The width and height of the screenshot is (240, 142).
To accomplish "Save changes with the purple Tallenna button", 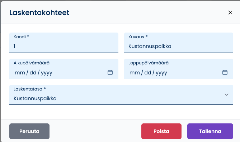I will point(210,131).
